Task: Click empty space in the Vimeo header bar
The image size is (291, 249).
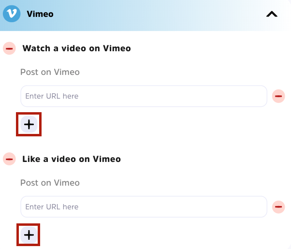Action: click(160, 14)
